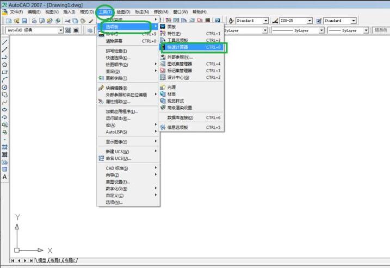Click the Cut scissors icon
Image resolution: width=390 pixels, height=268 pixels.
pos(67,21)
